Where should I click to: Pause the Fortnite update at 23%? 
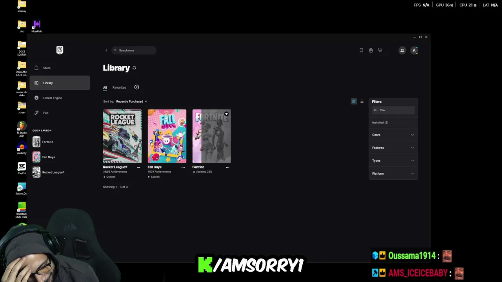coord(202,172)
